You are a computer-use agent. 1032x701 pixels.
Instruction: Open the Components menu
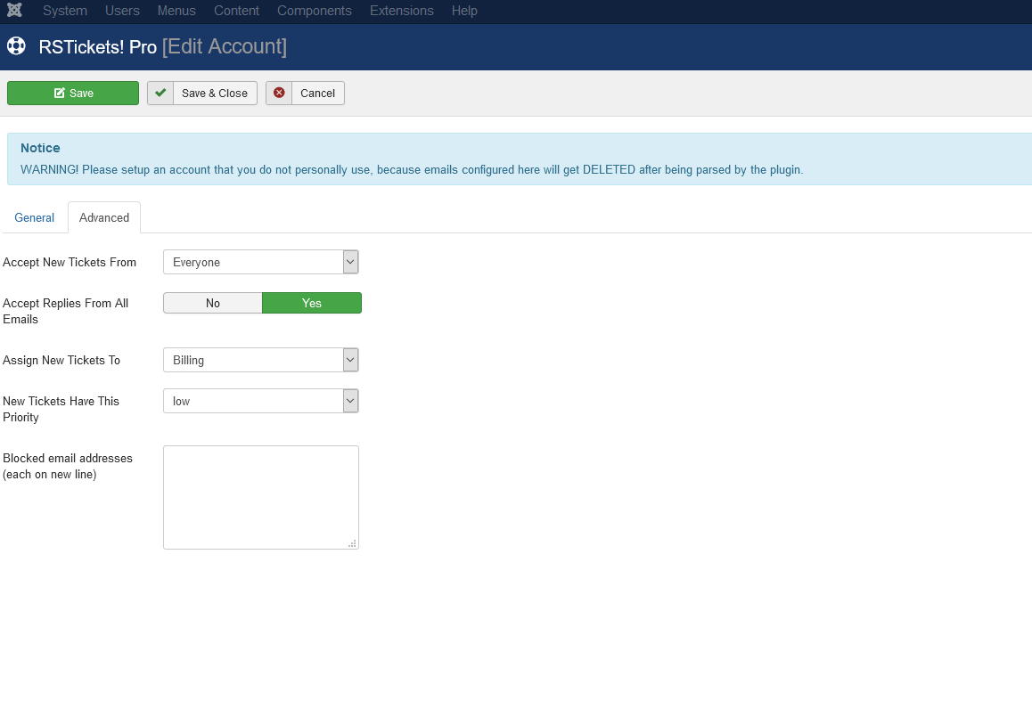314,11
